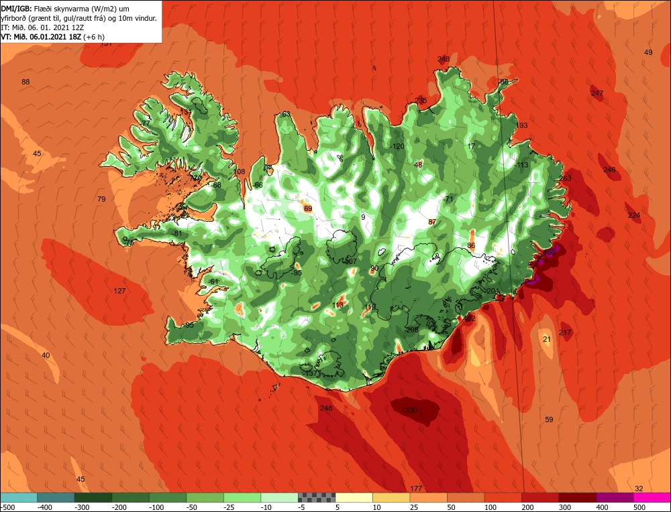Click the map value '177' above the legend
671x512 pixels.
coord(416,489)
